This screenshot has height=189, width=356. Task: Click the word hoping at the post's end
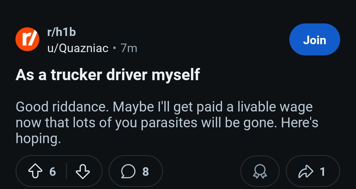pyautogui.click(x=38, y=138)
